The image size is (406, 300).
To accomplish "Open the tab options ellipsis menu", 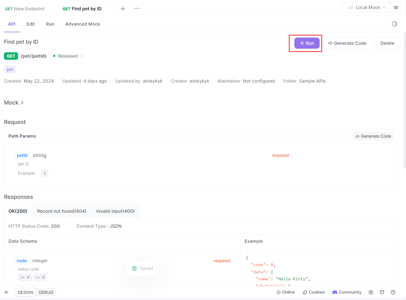I will point(137,8).
